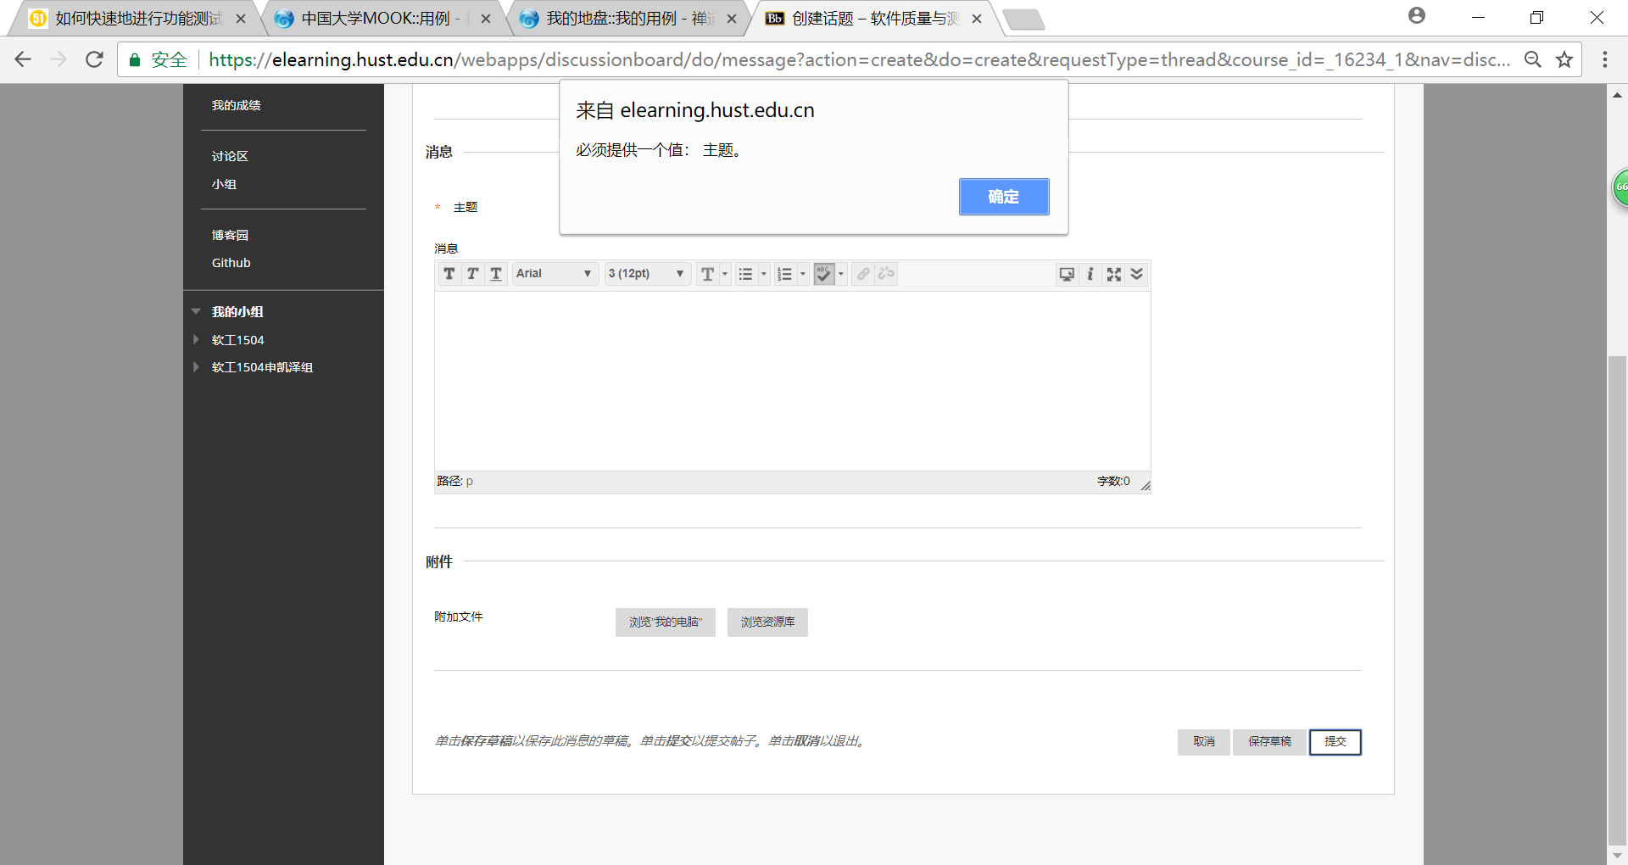This screenshot has width=1628, height=865.
Task: Close the 如何快速地进行功能测试 tab
Action: point(241,19)
